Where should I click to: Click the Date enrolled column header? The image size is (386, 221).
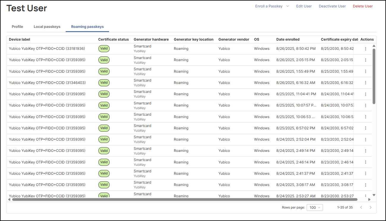click(288, 39)
